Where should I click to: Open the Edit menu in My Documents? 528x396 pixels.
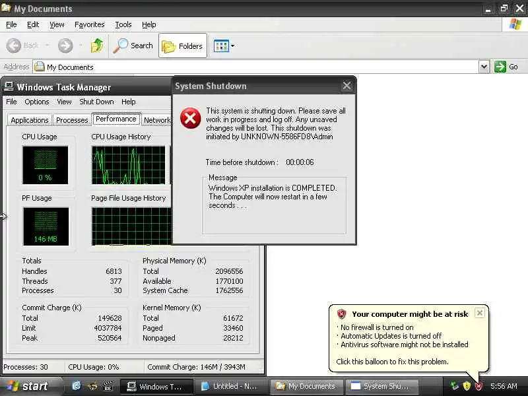tap(33, 24)
